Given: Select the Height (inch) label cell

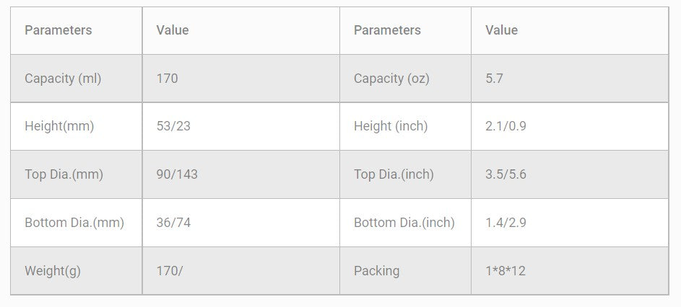Looking at the screenshot, I should click(391, 126).
